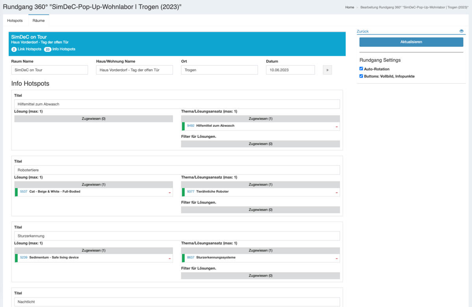Image resolution: width=472 pixels, height=307 pixels.
Task: Click the Raum Name input field
Action: [x=50, y=70]
